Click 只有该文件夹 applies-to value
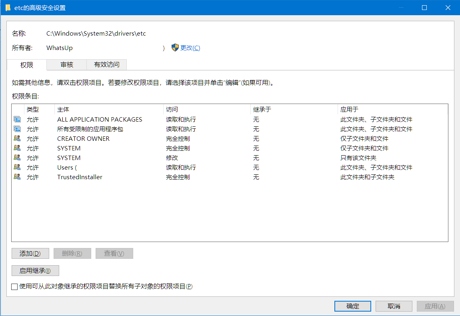This screenshot has height=316, width=460. (358, 158)
